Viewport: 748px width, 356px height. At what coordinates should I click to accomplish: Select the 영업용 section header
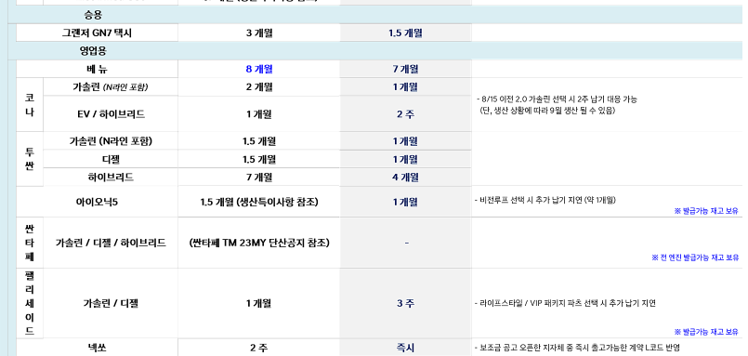click(x=94, y=51)
